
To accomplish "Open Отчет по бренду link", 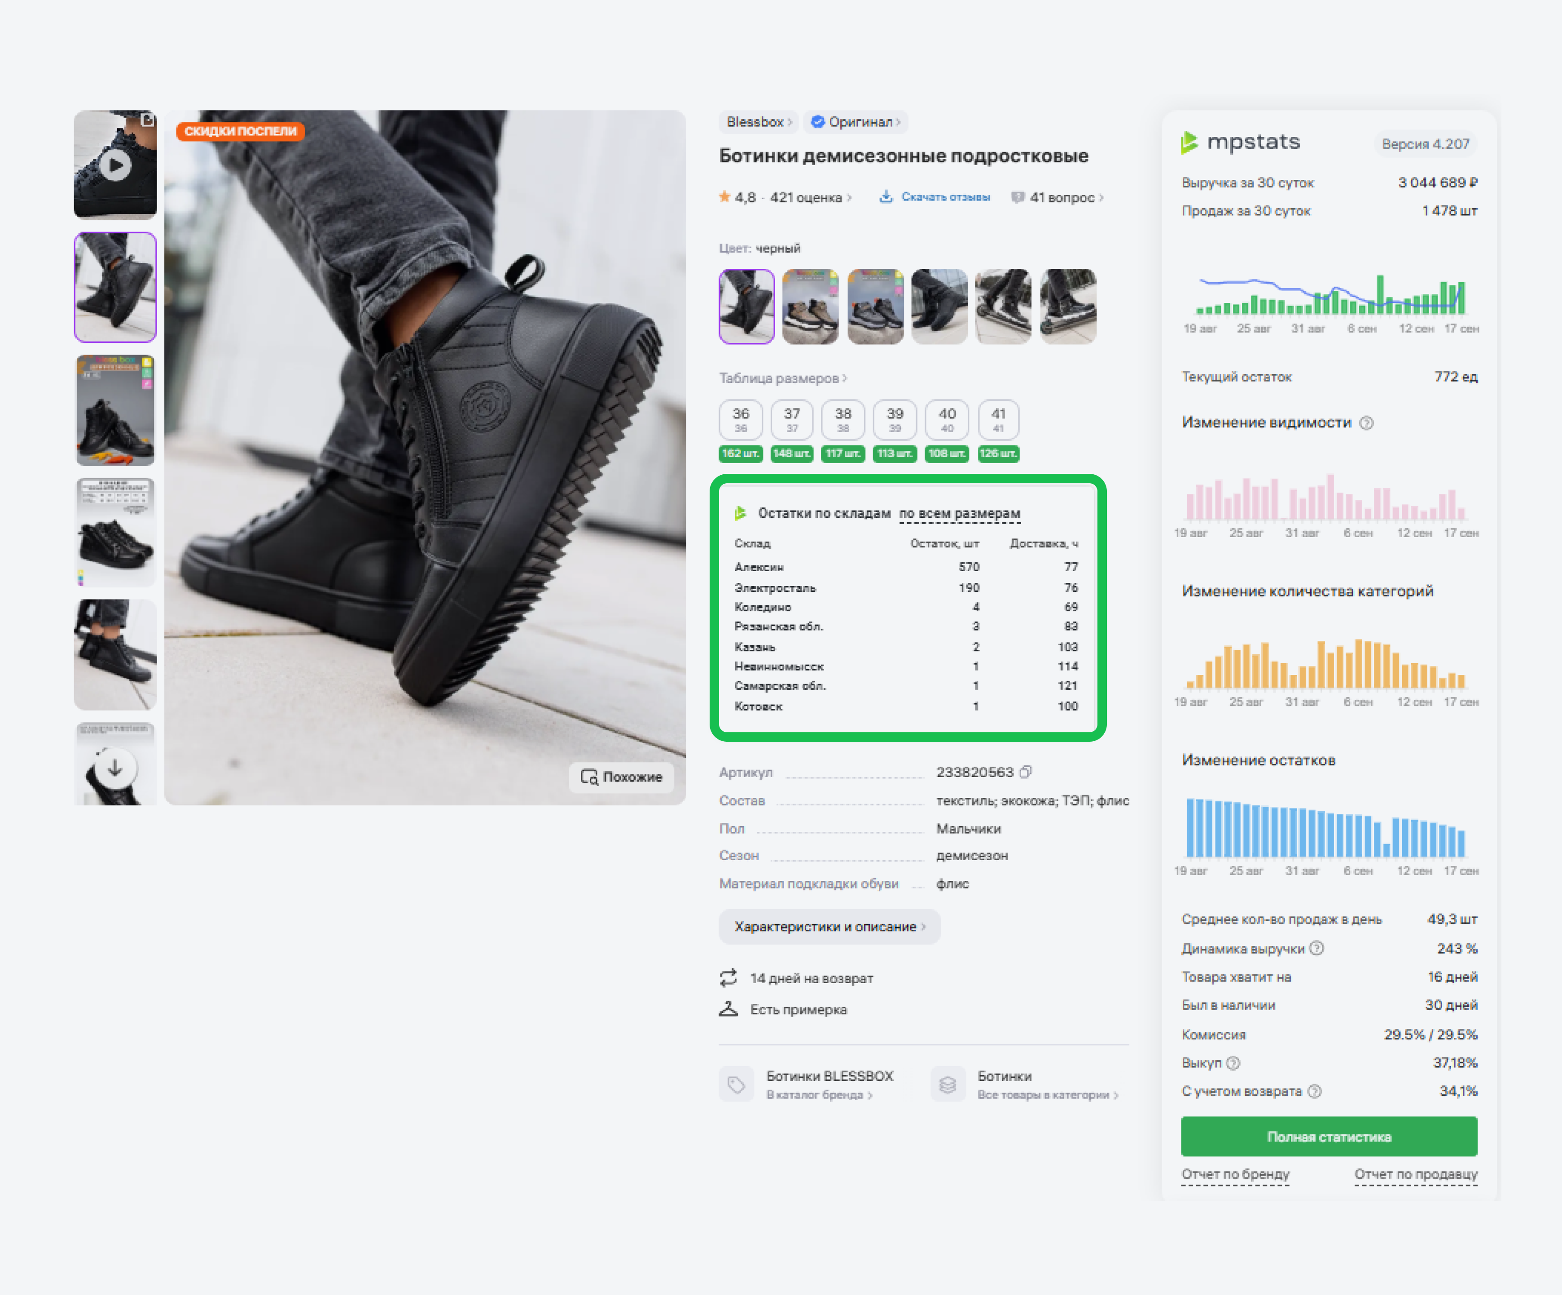I will [x=1235, y=1175].
